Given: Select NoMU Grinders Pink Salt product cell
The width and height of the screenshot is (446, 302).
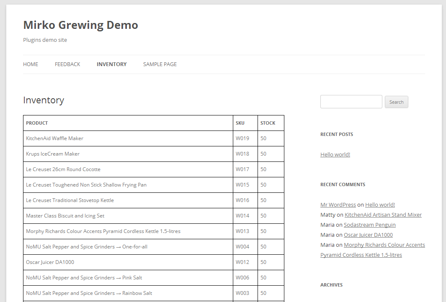Looking at the screenshot, I should click(128, 278).
